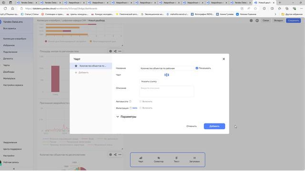The width and height of the screenshot is (305, 171).
Task: Open the 'Другое избранное' bookmarks folder
Action: (x=292, y=14)
